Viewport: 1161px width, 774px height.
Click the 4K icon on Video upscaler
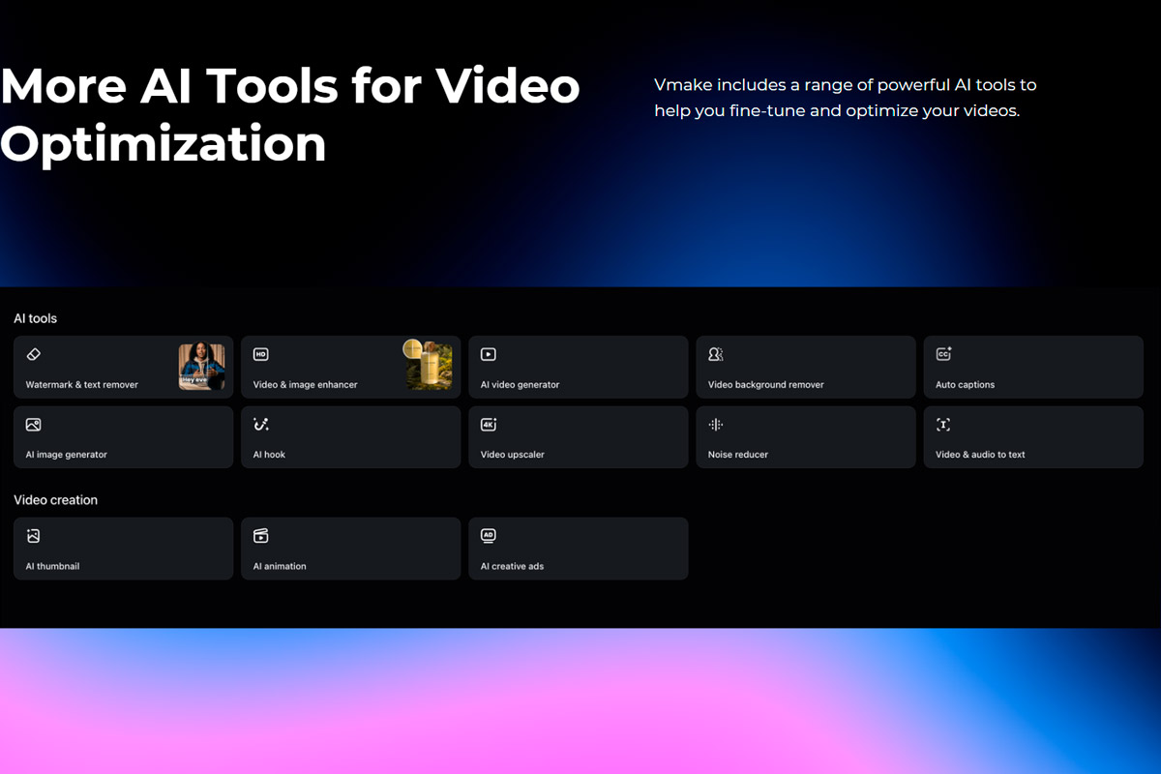[489, 424]
